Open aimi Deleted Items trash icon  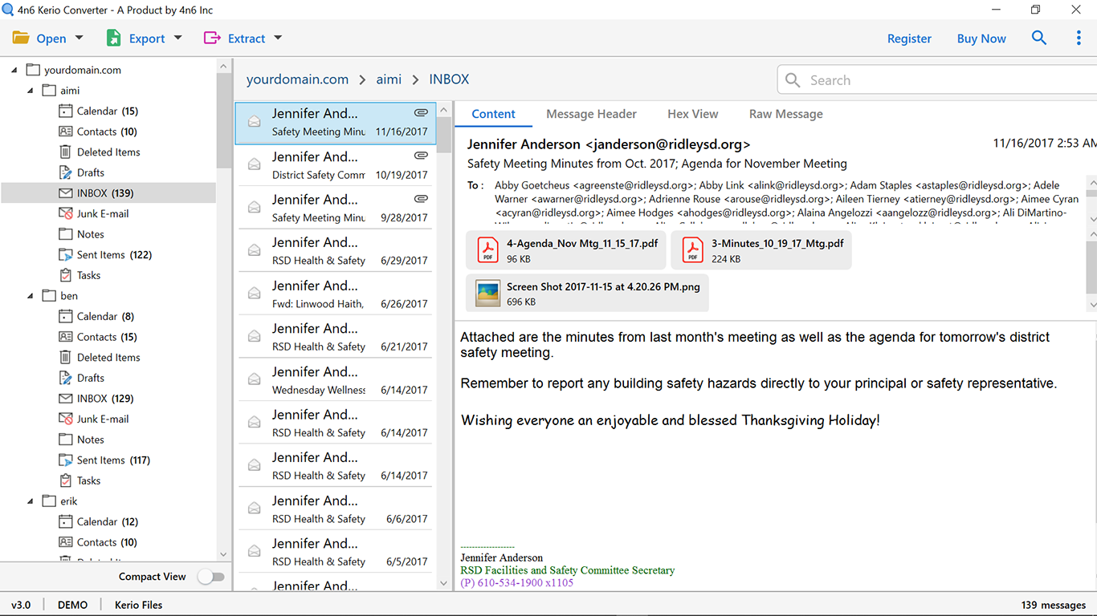(x=66, y=152)
